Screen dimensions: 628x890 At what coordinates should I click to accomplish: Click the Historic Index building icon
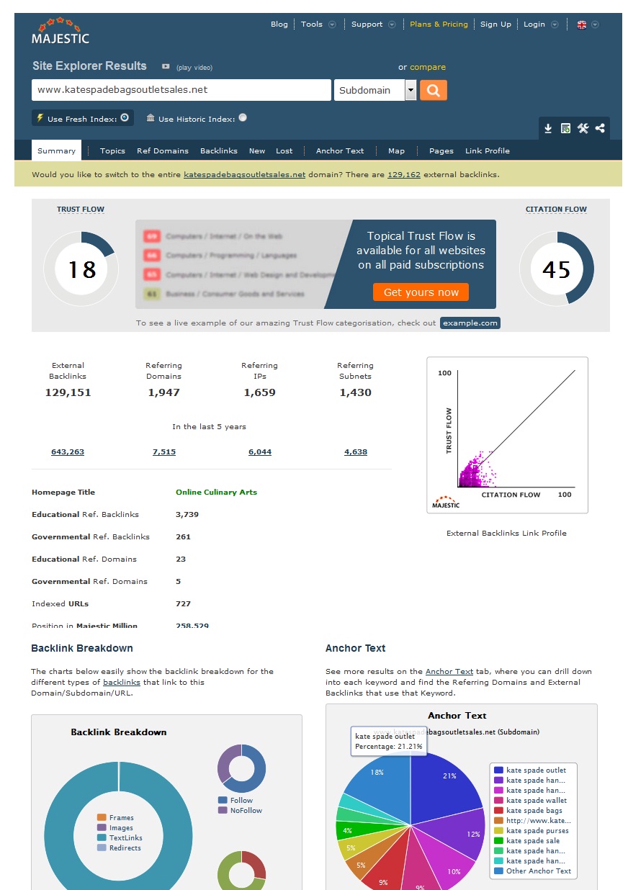click(x=151, y=118)
